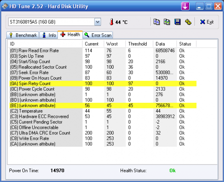Click the copy screenshot to clipboard icon
This screenshot has width=224, height=182.
pyautogui.click(x=167, y=22)
